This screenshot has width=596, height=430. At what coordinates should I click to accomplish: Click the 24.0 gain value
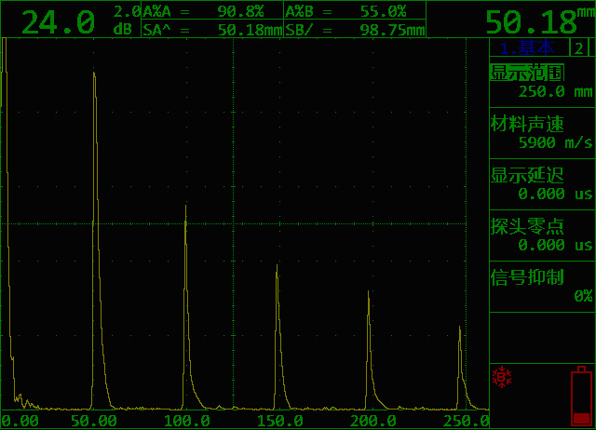58,21
